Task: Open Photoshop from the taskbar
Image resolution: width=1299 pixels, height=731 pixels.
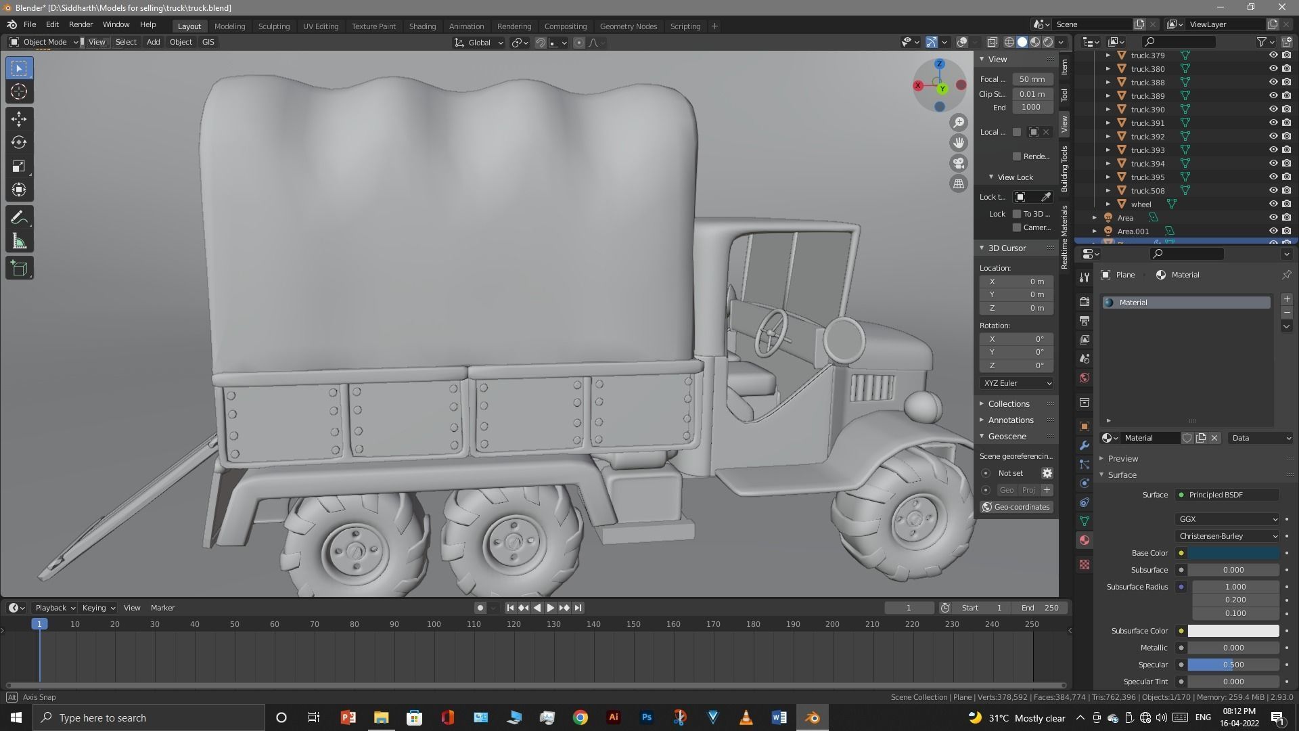Action: point(647,717)
